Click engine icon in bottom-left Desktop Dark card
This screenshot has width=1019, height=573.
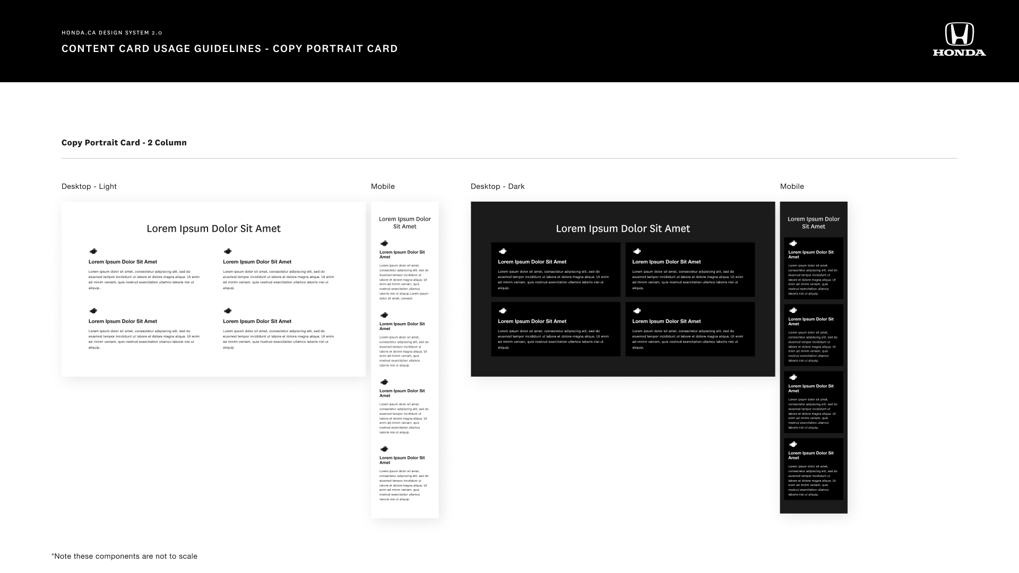pos(503,311)
